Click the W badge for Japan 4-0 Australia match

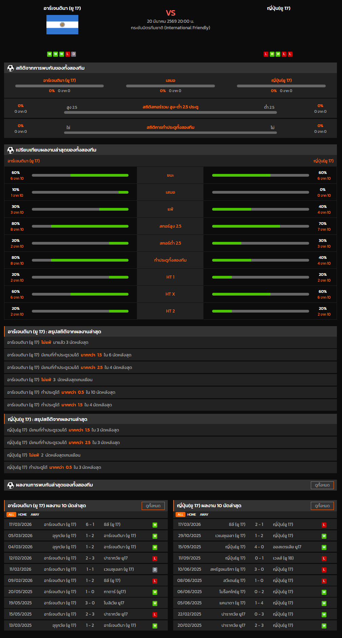pyautogui.click(x=324, y=547)
